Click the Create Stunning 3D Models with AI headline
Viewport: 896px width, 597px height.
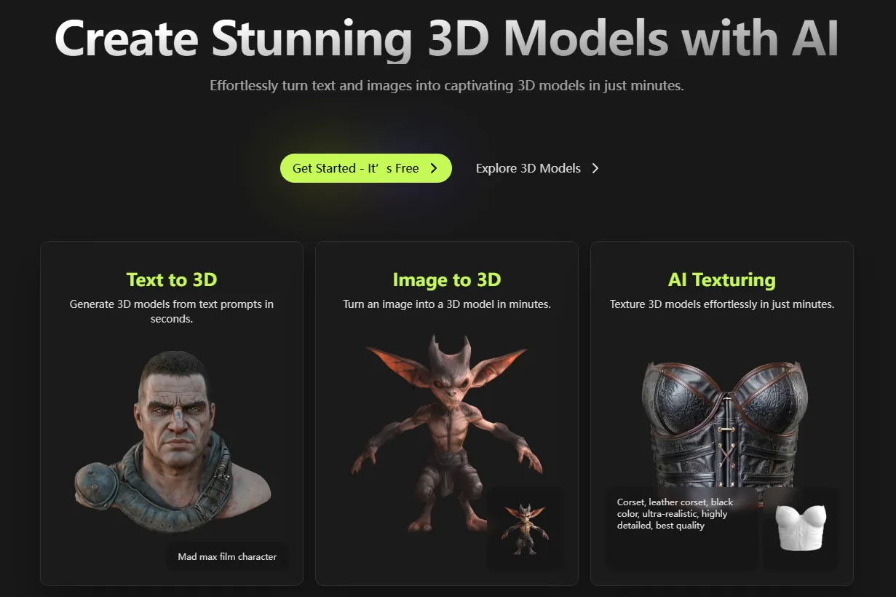pyautogui.click(x=447, y=38)
